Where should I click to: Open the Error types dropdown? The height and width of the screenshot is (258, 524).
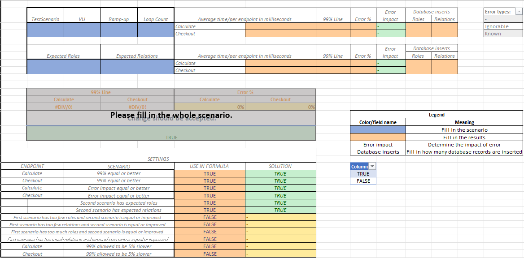519,12
